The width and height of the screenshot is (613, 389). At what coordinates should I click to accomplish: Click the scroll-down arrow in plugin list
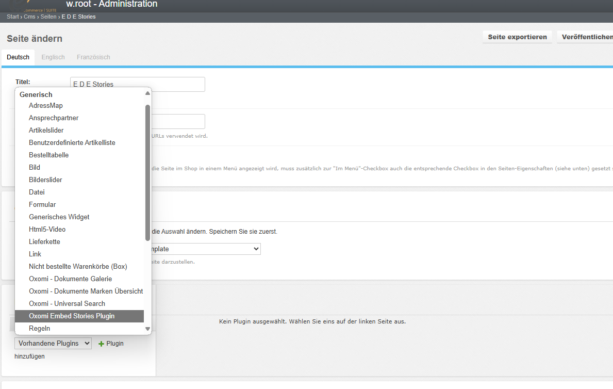[x=147, y=329]
